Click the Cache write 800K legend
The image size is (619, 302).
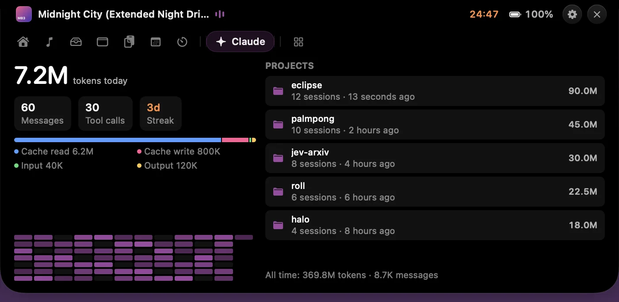(x=179, y=151)
